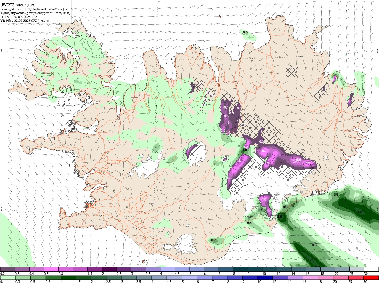Click the 'rigning/skúrir (grænt/blátt/rautt' legend description line
Image resolution: width=379 pixels, height=284 pixels.
tap(34, 9)
